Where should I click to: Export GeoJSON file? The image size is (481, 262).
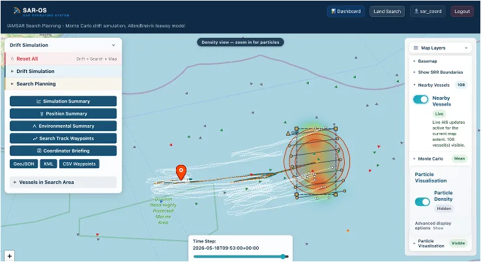click(24, 164)
